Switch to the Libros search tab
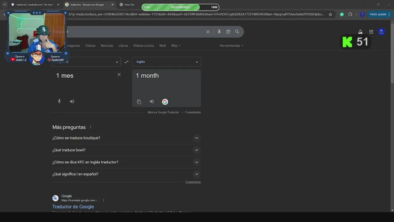Screen dimensions: 394x222 click(123, 46)
